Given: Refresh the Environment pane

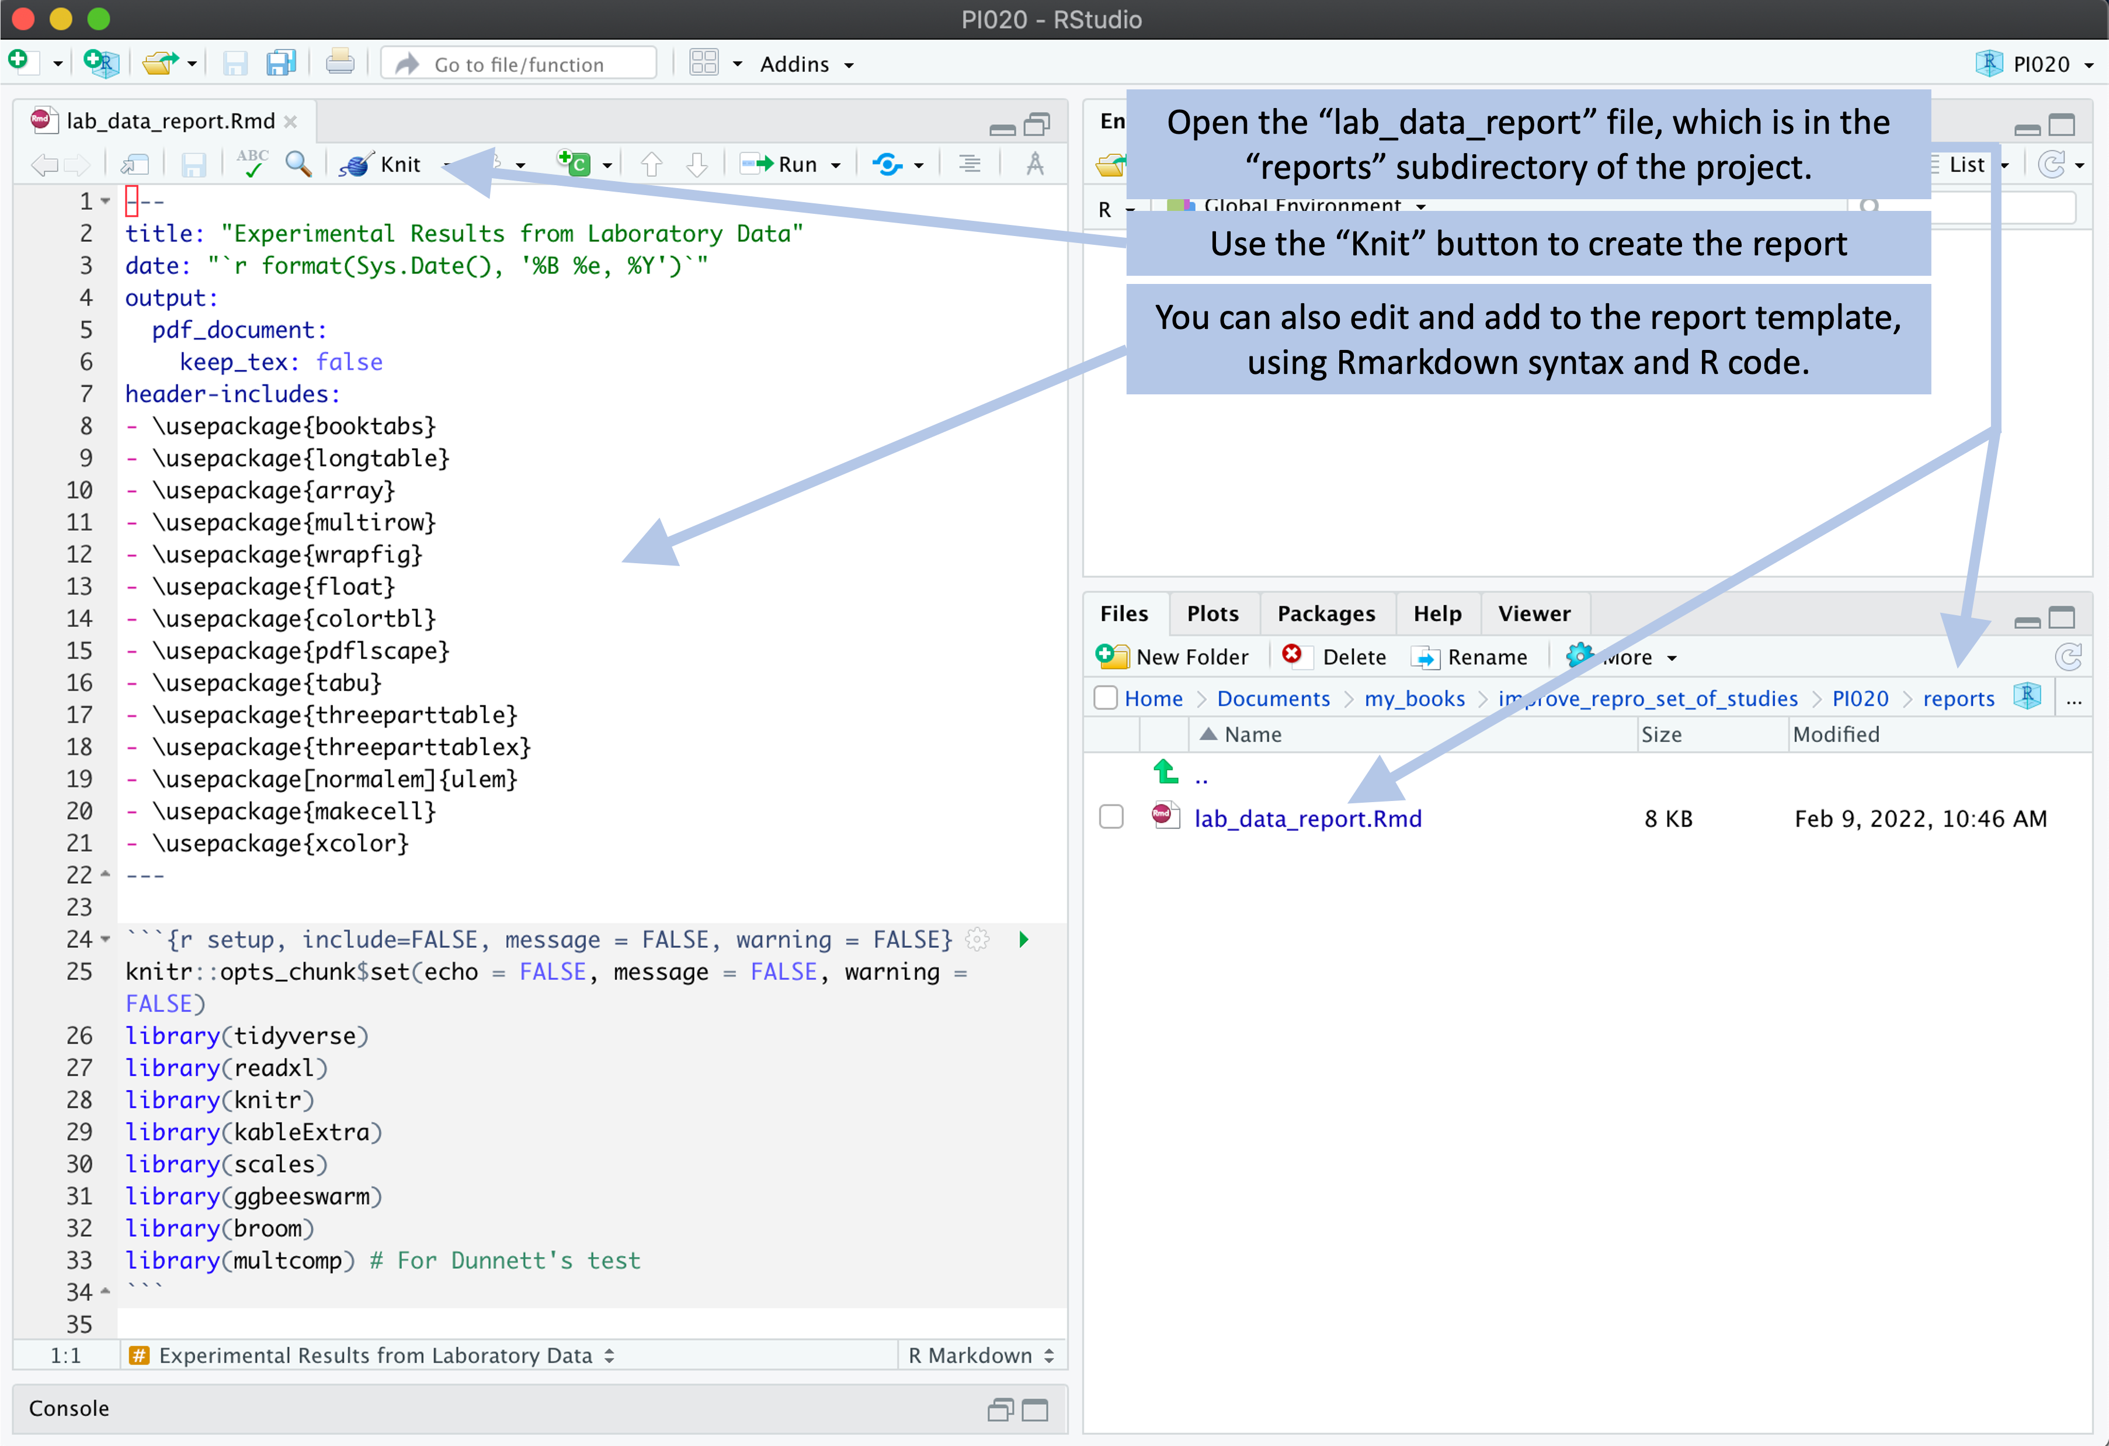Looking at the screenshot, I should (2051, 164).
